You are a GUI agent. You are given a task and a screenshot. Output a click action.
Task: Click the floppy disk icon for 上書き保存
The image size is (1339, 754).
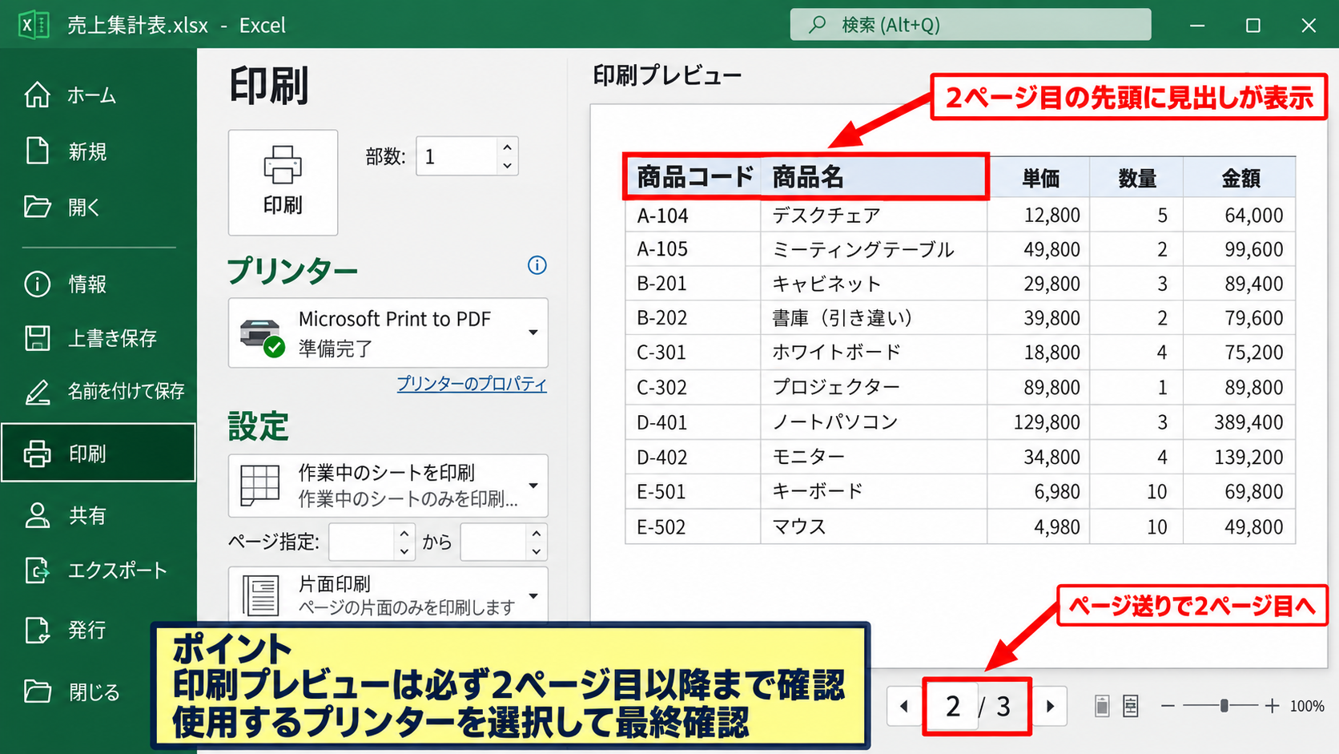tap(37, 338)
